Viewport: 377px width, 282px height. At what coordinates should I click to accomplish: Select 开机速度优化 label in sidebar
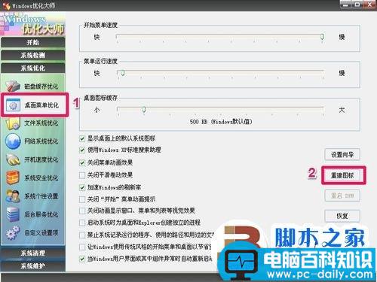point(41,159)
